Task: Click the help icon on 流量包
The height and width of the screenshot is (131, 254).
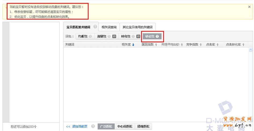Action: pyautogui.click(x=109, y=36)
